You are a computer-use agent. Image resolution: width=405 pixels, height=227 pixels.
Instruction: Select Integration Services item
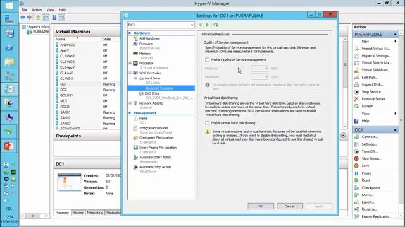[153, 128]
